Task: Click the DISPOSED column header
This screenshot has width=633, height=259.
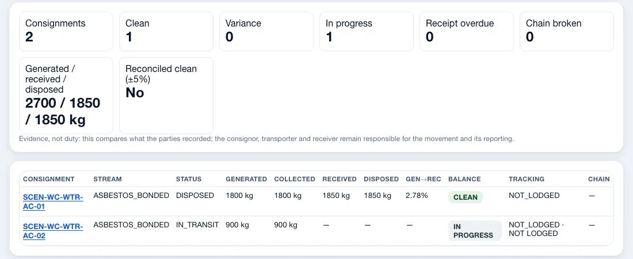Action: click(x=381, y=179)
